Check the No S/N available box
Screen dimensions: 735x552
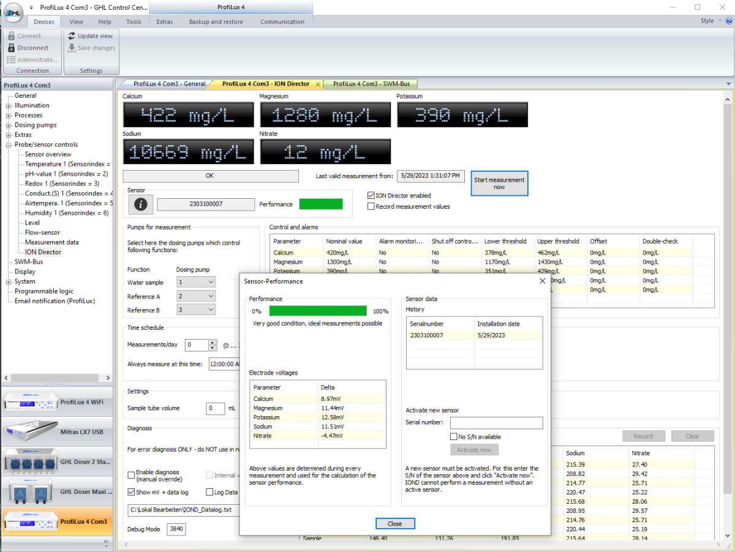(454, 437)
